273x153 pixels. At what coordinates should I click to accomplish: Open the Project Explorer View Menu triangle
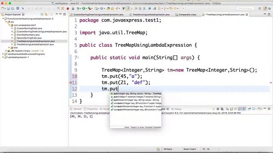(57, 14)
